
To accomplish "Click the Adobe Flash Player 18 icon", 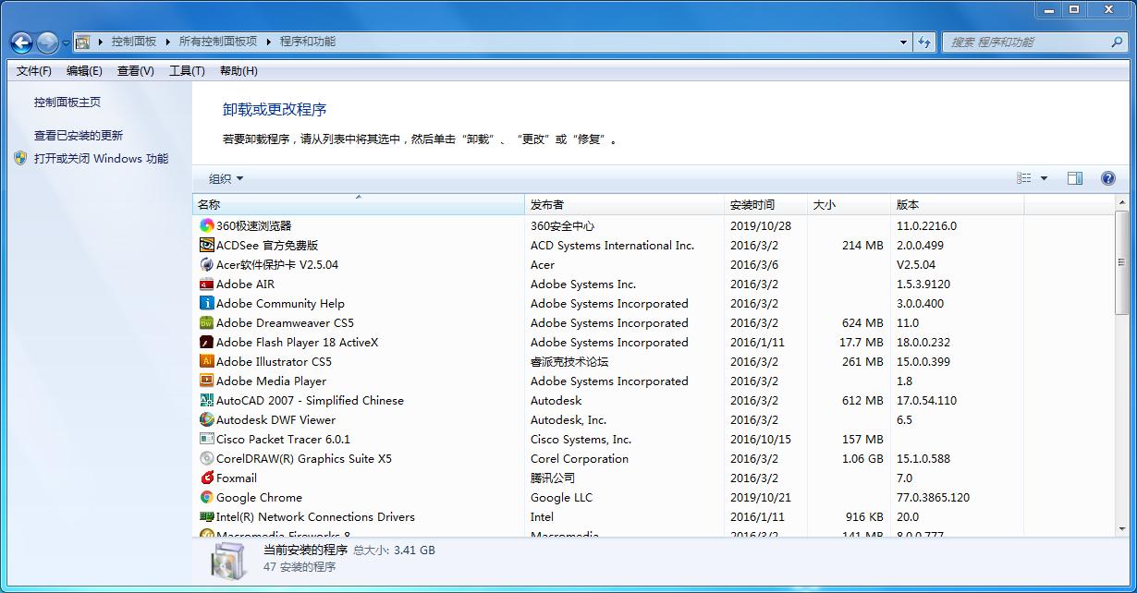I will tap(207, 342).
